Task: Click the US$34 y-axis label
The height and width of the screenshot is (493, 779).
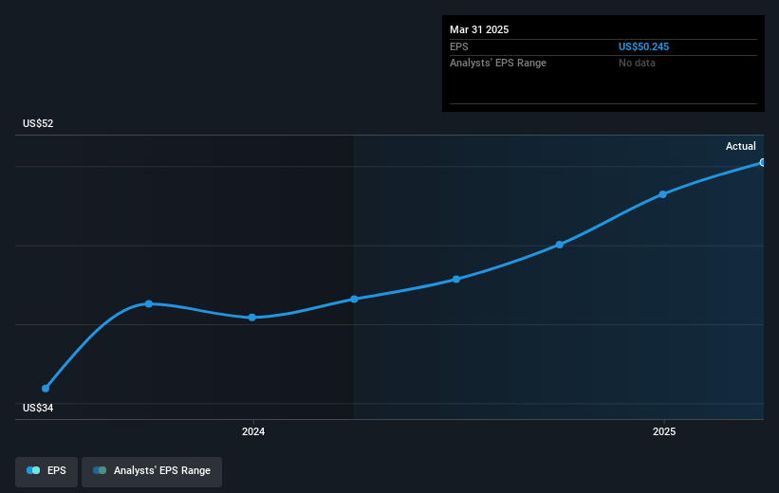Action: [x=38, y=408]
